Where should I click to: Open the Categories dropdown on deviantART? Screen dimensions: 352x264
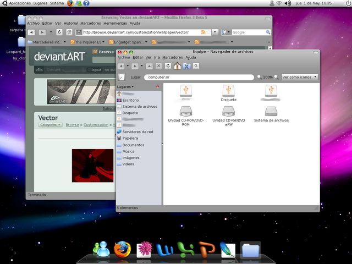(50, 125)
